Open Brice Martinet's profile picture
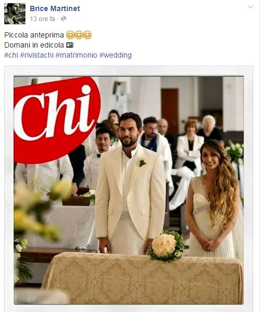The width and height of the screenshot is (260, 312). [x=15, y=14]
